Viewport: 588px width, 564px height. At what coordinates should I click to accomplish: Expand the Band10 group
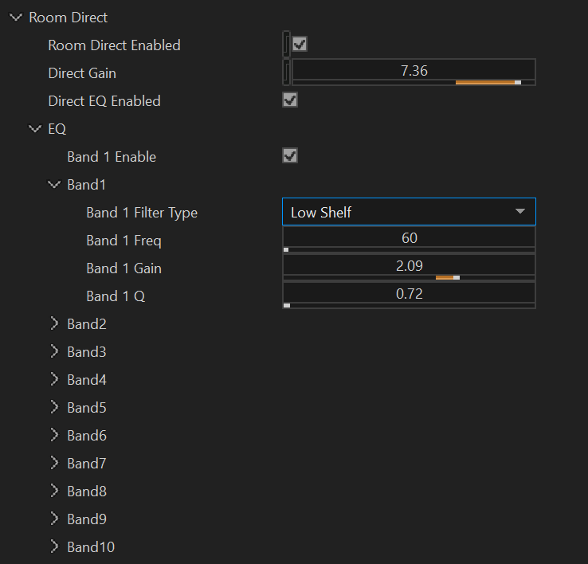pyautogui.click(x=54, y=546)
